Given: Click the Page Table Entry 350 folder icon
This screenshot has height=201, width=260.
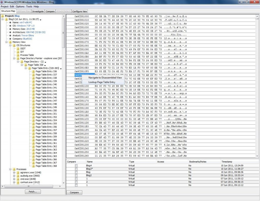Looking at the screenshot, I should click(33, 111).
